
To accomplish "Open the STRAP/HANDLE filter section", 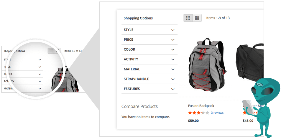I will tap(149, 79).
